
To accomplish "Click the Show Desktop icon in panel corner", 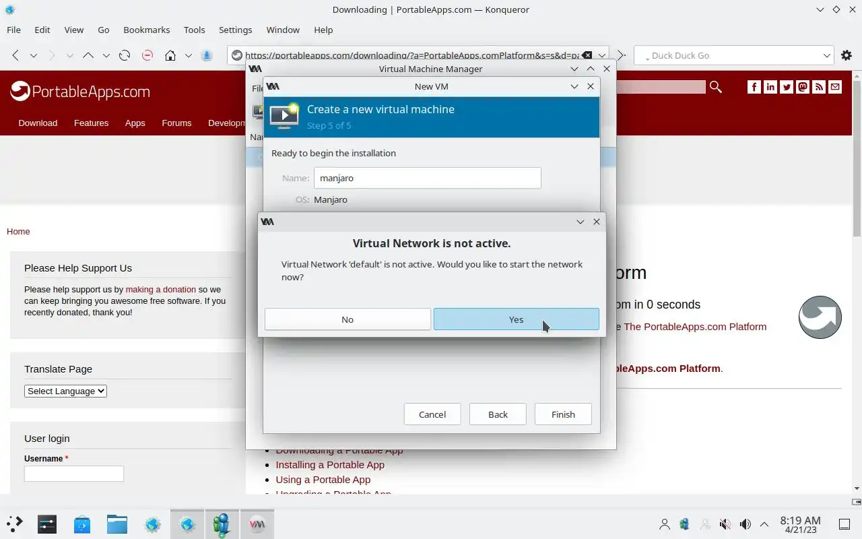I will click(844, 524).
